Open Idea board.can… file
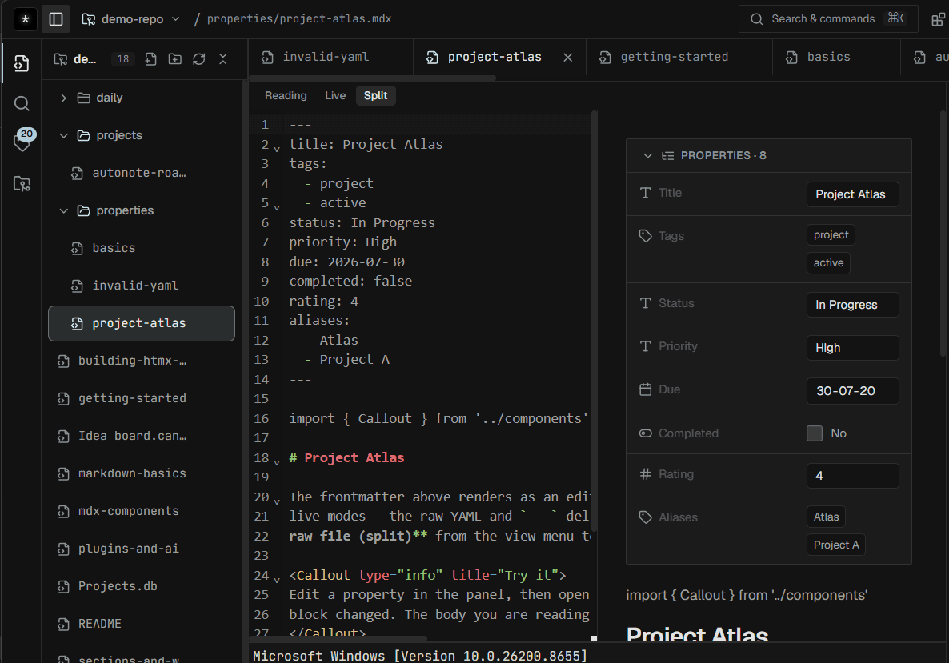The width and height of the screenshot is (949, 663). tap(142, 436)
